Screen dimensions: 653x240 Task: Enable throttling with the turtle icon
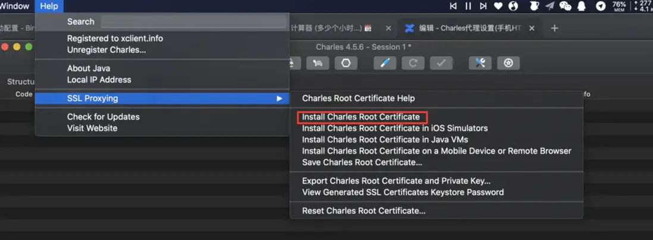click(318, 63)
